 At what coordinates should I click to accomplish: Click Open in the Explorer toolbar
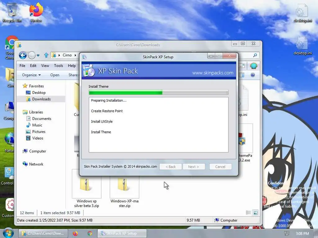(x=55, y=75)
